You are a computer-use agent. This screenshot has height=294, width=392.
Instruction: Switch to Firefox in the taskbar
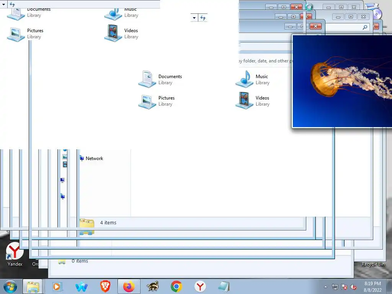(x=129, y=286)
